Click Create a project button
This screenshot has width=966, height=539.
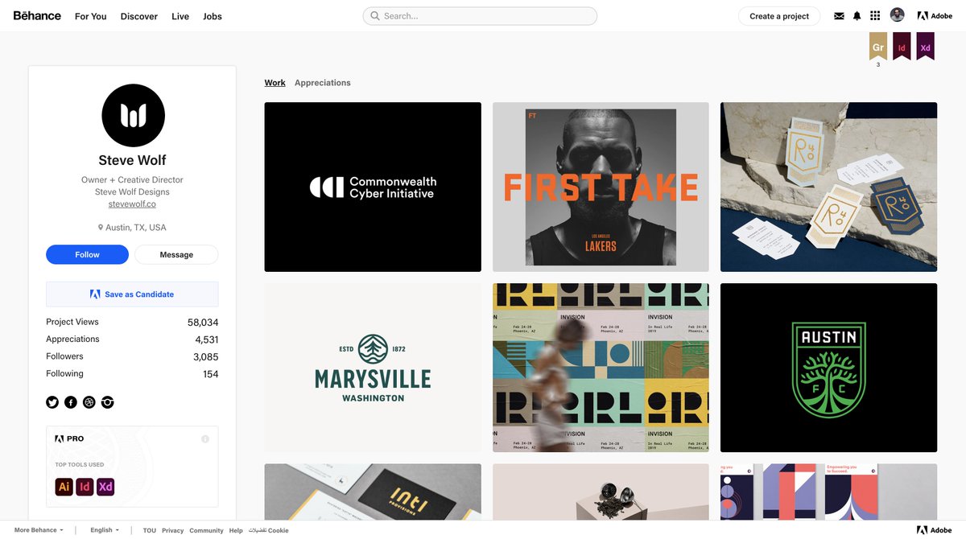tap(779, 16)
